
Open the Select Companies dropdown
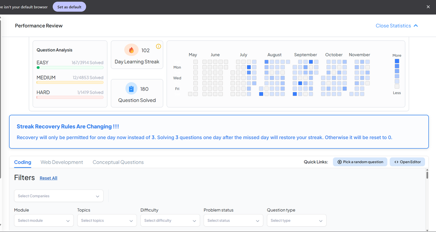58,196
